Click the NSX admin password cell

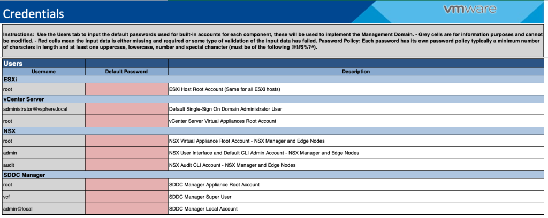pos(126,153)
